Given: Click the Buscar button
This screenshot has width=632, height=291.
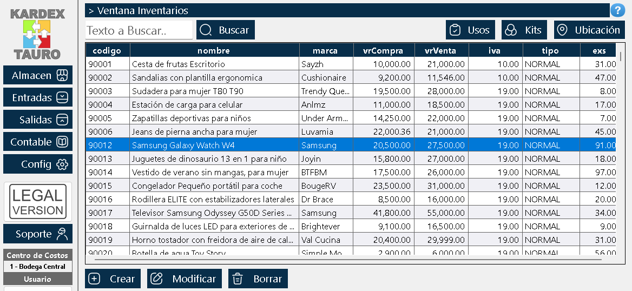Looking at the screenshot, I should [226, 30].
